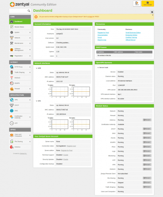Screen dimensions: 163x197
Task: Click the search magnifier icon
Action: 29,11
